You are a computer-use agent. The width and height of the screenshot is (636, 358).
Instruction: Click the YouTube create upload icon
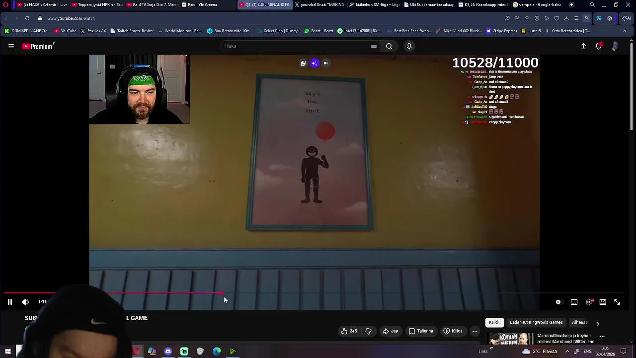(x=584, y=46)
